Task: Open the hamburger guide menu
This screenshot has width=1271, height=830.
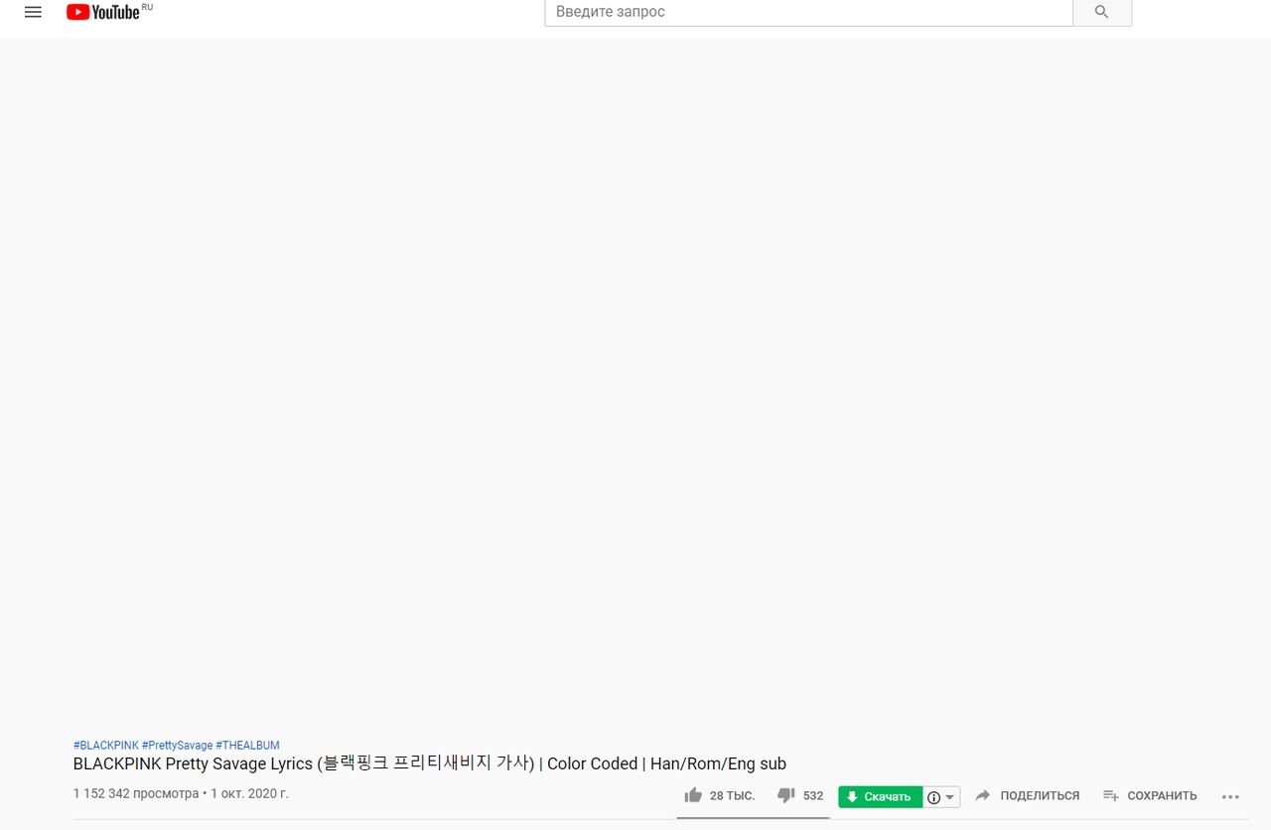Action: click(x=33, y=13)
